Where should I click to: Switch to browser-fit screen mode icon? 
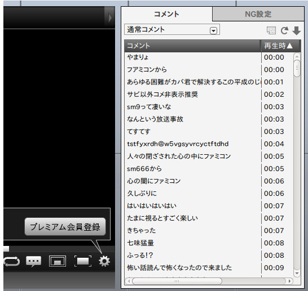58,261
